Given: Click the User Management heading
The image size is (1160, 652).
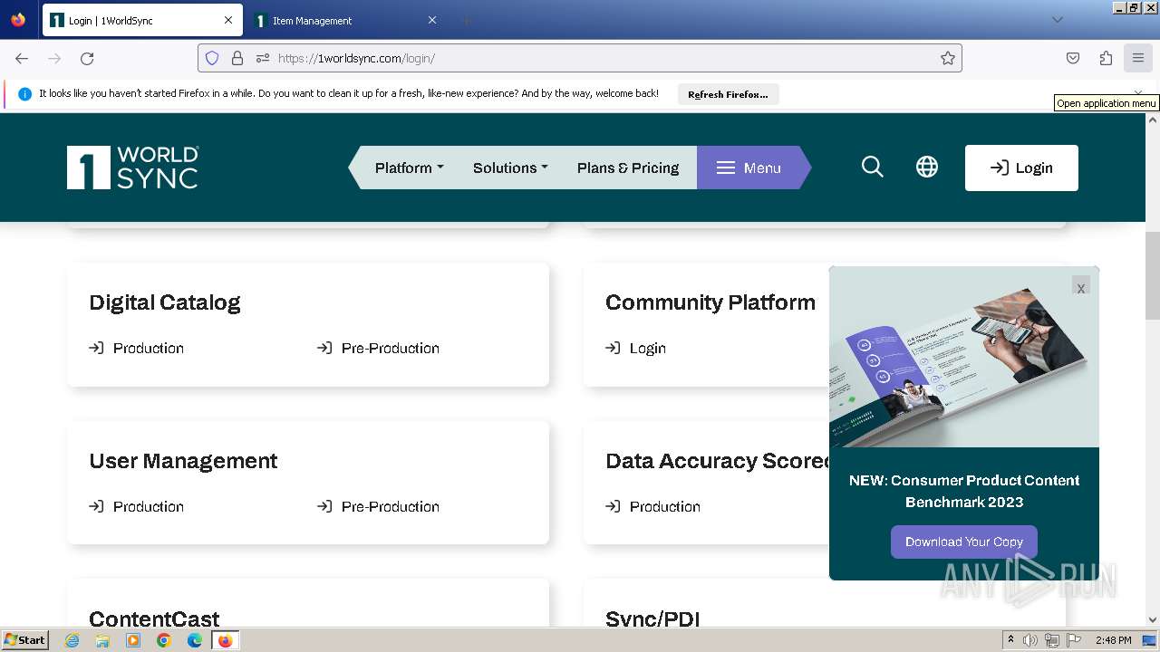Looking at the screenshot, I should pos(183,461).
